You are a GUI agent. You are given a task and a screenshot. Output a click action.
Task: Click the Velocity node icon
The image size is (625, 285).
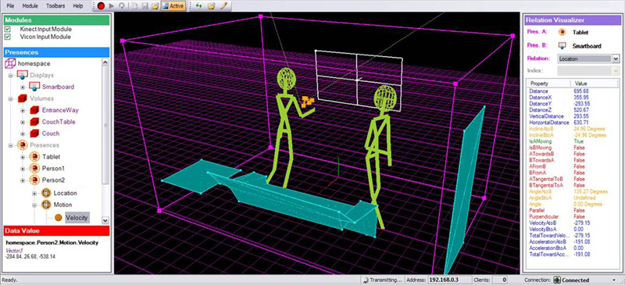(x=59, y=218)
